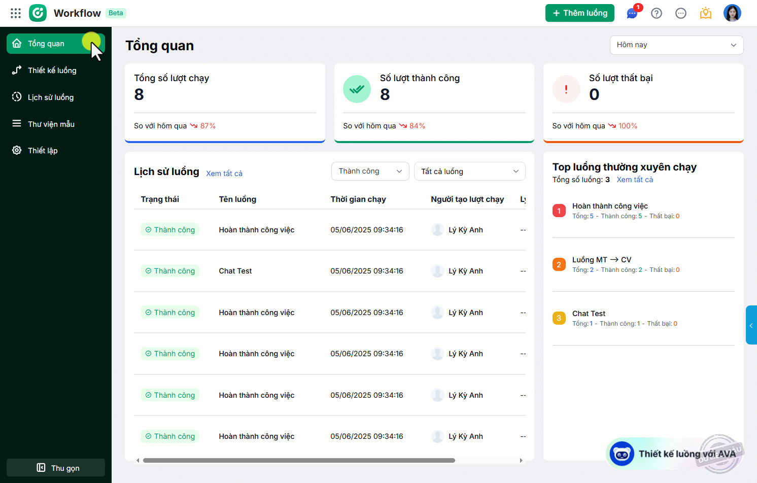Open Thiết kế luồng với AVA assistant
The image size is (757, 483).
coord(675,454)
